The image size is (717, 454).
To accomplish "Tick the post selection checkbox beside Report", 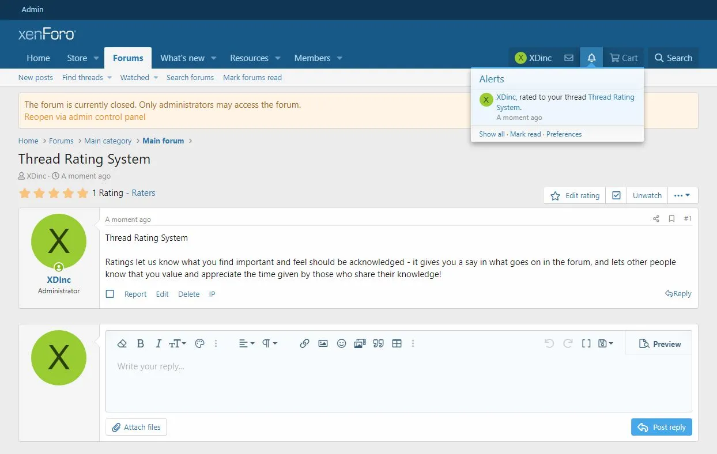I will click(110, 294).
